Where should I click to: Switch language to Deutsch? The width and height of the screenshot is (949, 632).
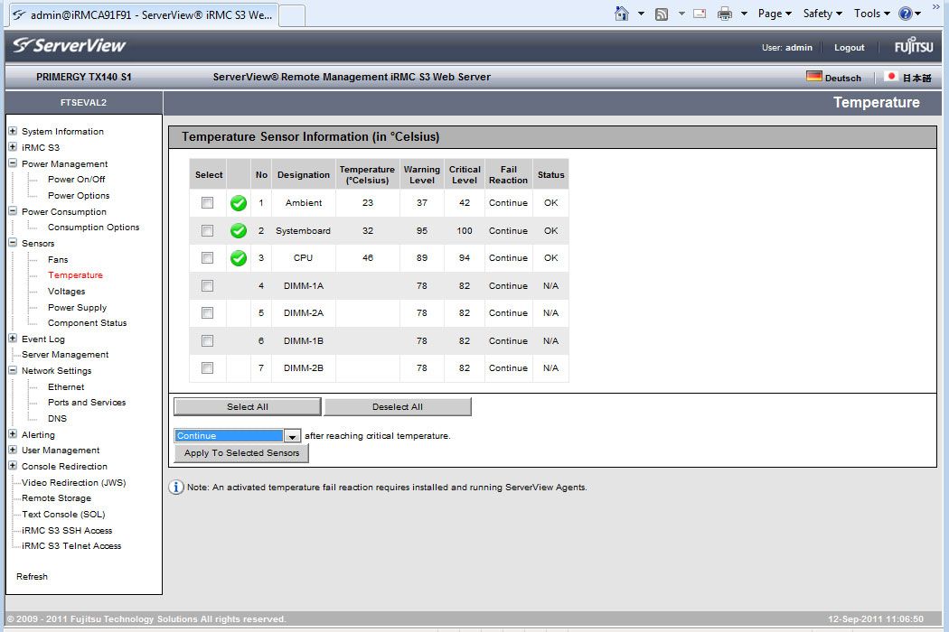pos(842,78)
